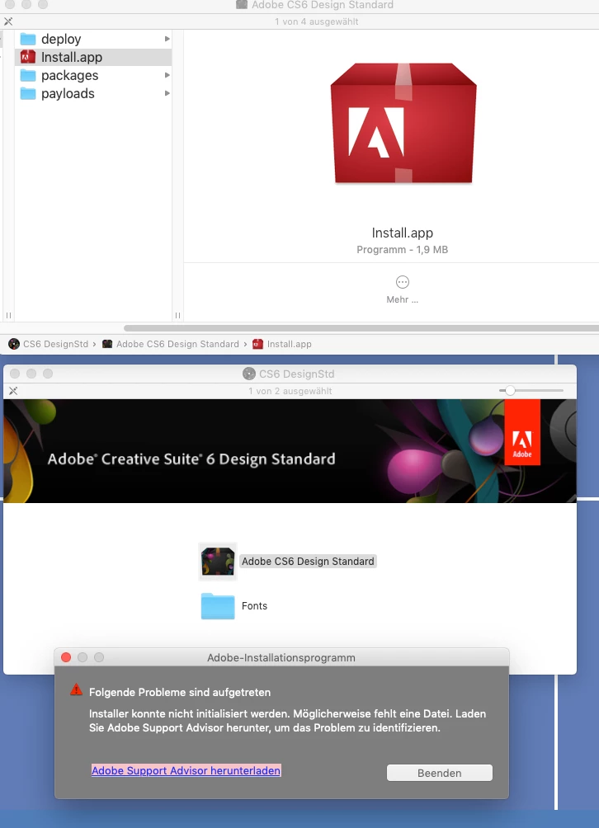Click the Adobe CS6 Design Standard item label
The image size is (599, 828).
pyautogui.click(x=308, y=562)
